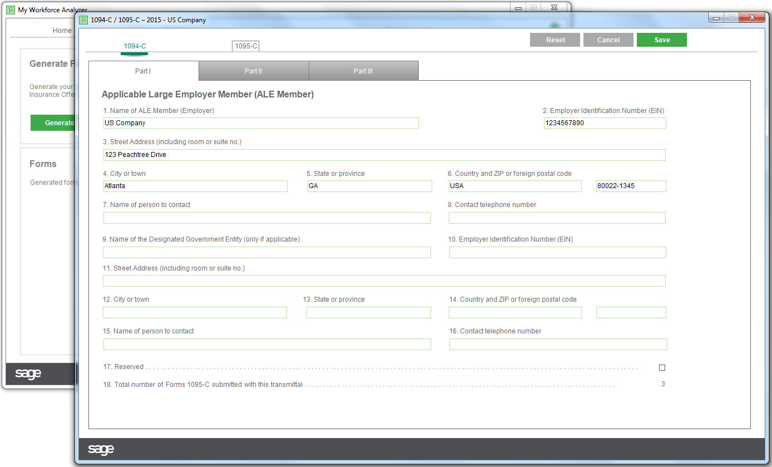Image resolution: width=772 pixels, height=467 pixels.
Task: Click the Sage logo in Workforce Analyzer window
Action: (28, 373)
